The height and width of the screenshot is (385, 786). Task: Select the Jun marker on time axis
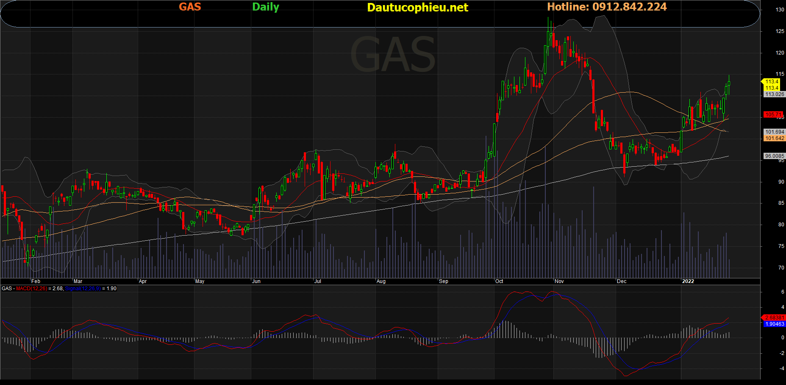(256, 281)
